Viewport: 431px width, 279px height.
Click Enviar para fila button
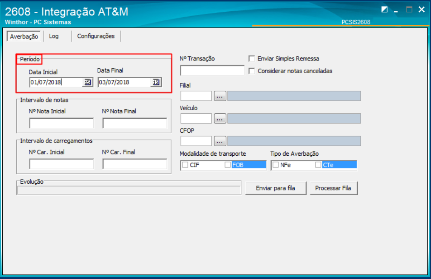pos(275,188)
